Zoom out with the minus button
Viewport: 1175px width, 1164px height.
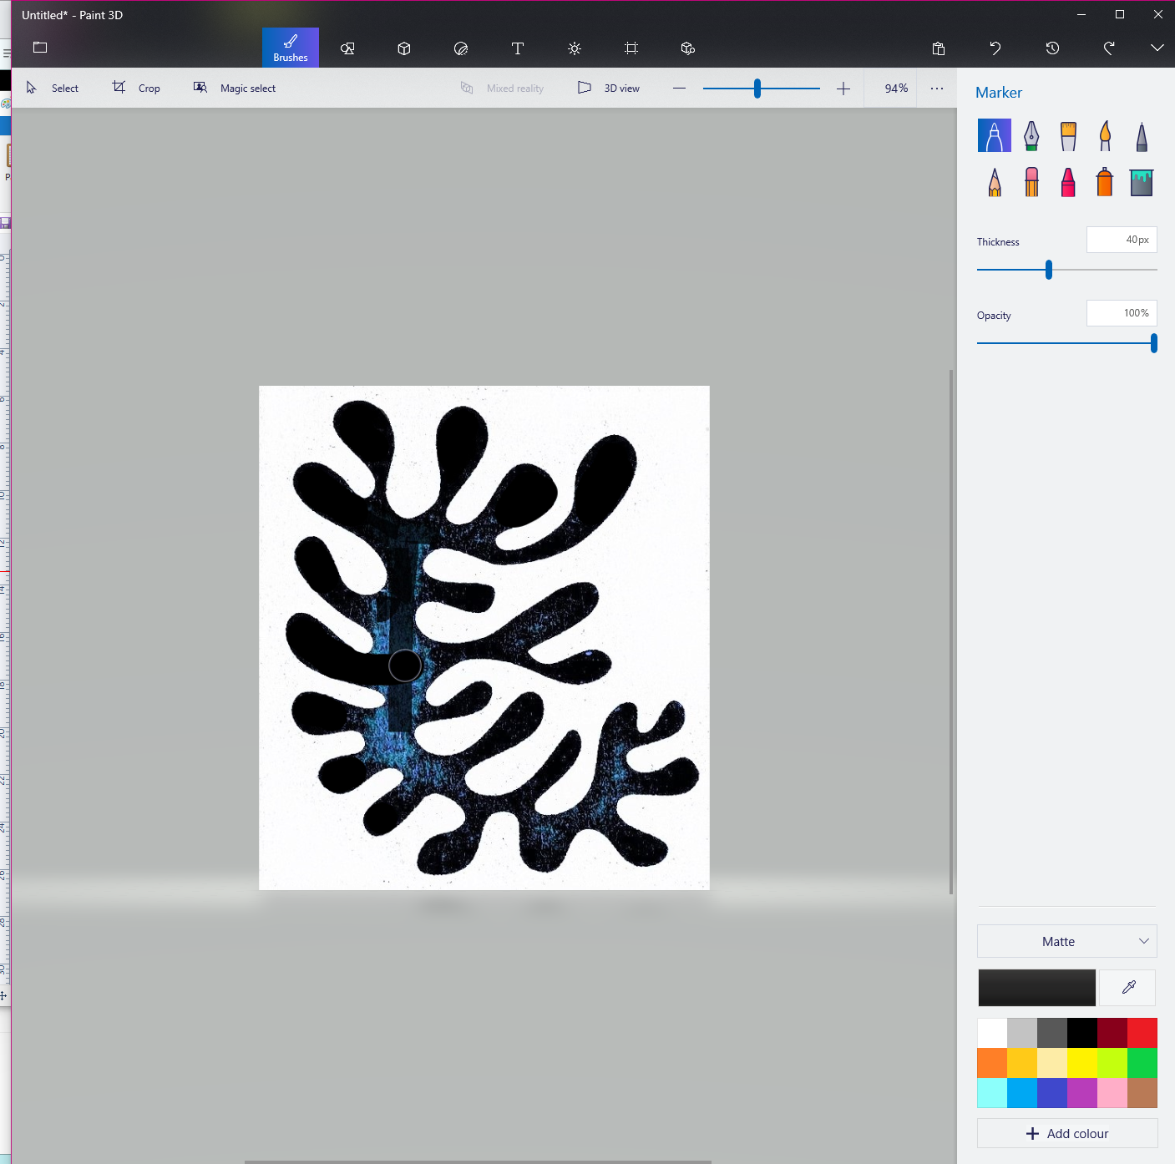(x=680, y=89)
